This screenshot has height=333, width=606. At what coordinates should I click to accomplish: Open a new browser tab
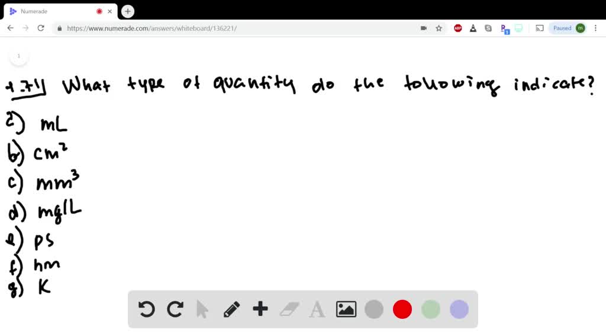[x=128, y=12]
